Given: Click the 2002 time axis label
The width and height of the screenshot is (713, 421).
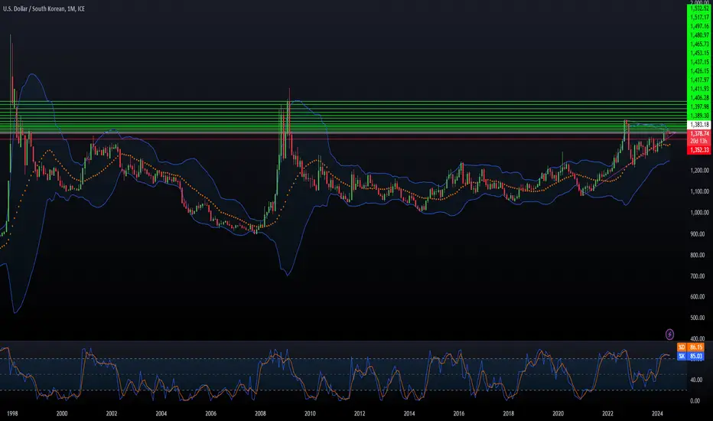Looking at the screenshot, I should tap(112, 413).
